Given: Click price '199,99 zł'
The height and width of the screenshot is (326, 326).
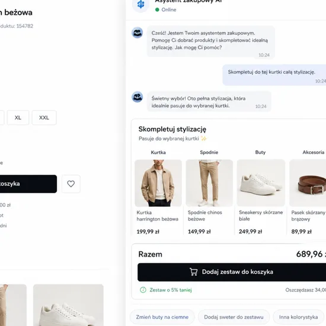Looking at the screenshot, I should coord(148,232).
